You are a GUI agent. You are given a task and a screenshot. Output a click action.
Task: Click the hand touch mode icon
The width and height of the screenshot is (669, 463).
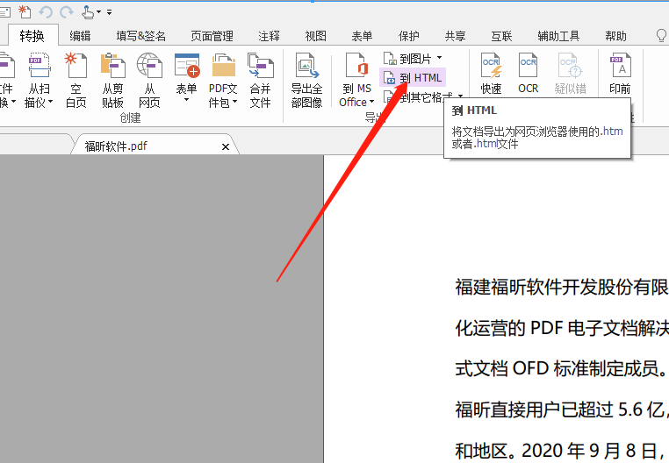tap(88, 12)
